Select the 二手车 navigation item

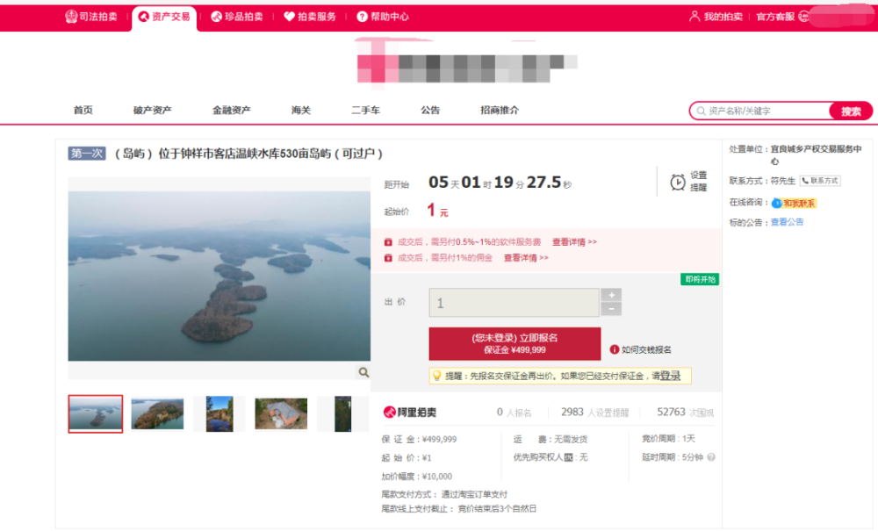[365, 111]
